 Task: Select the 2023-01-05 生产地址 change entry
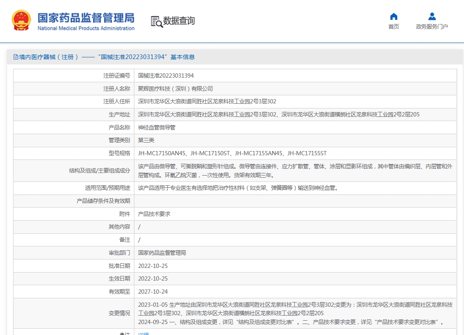[295, 309]
